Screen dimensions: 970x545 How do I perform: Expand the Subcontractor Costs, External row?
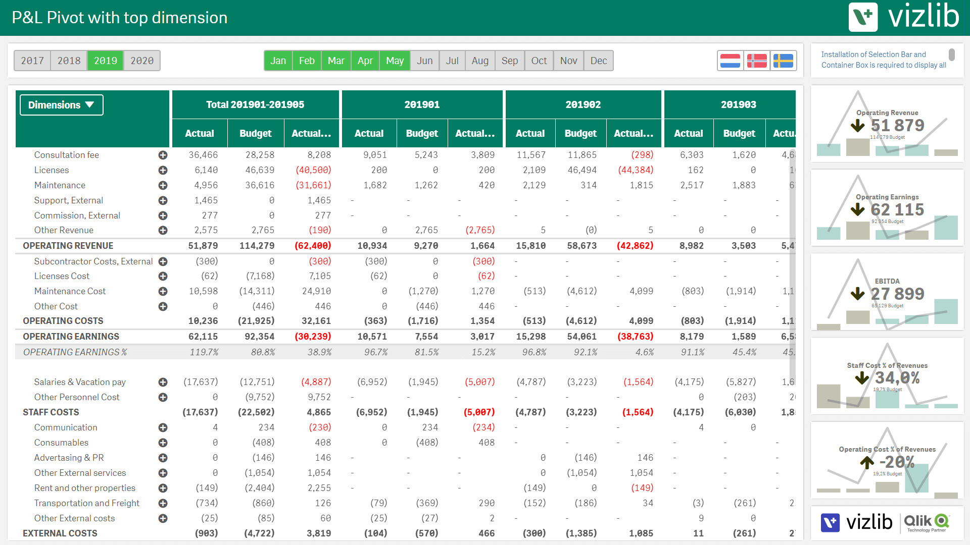point(163,261)
